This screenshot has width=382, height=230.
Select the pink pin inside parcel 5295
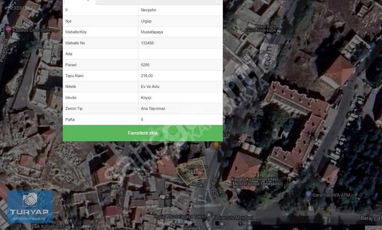pyautogui.click(x=200, y=173)
